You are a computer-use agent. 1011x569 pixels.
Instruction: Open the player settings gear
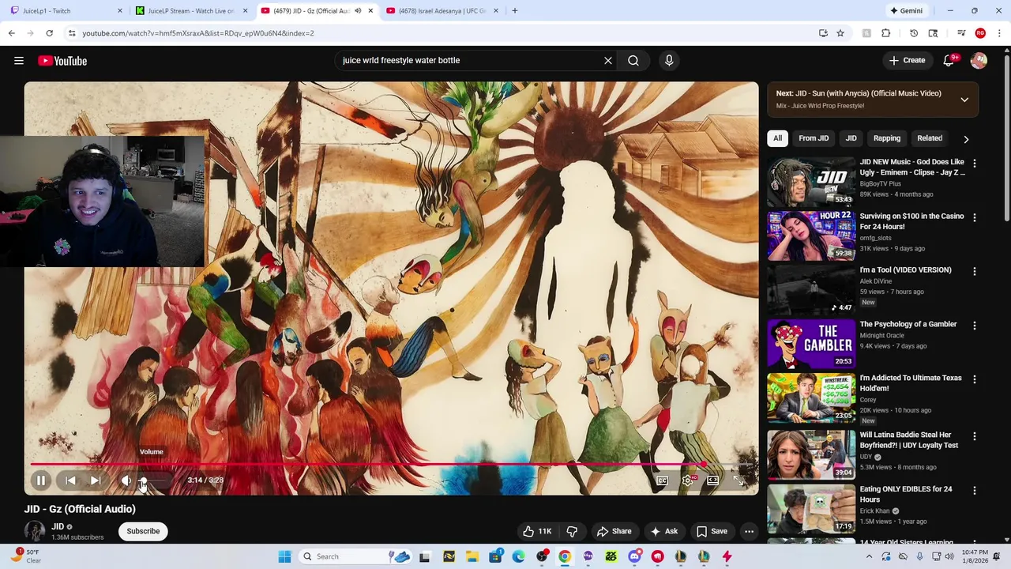[x=688, y=480]
